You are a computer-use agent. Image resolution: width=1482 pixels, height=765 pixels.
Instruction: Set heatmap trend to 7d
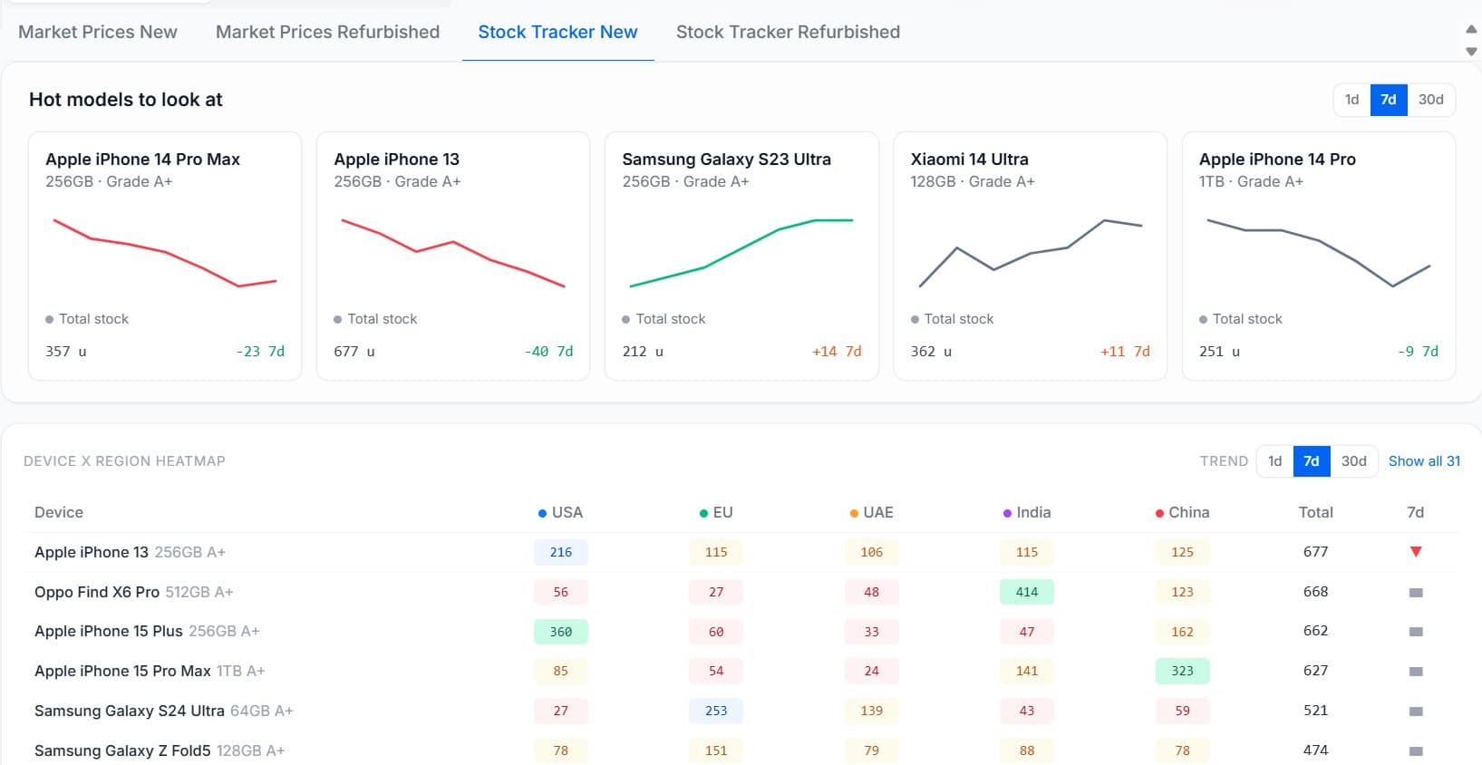pyautogui.click(x=1312, y=461)
